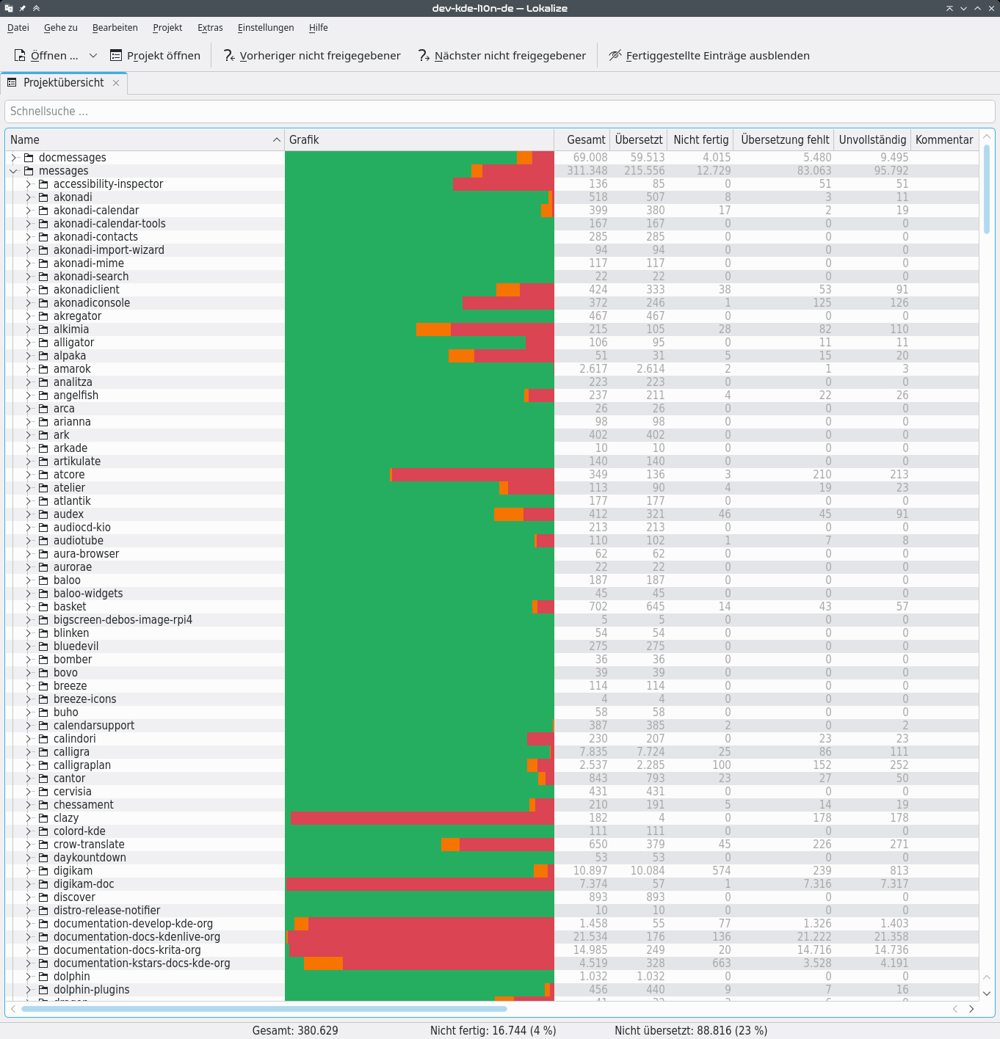Viewport: 1000px width, 1039px height.
Task: Click the Kommentar column header
Action: click(x=944, y=140)
